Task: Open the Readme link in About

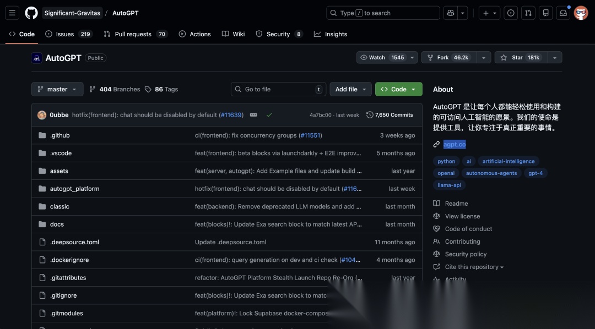Action: point(451,204)
